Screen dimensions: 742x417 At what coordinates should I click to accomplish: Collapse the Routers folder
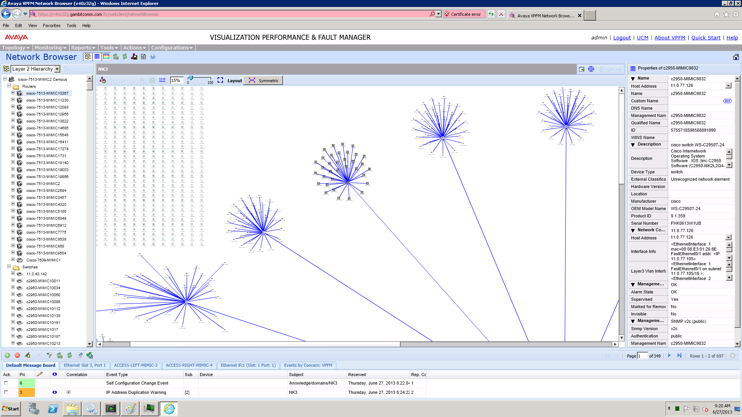click(9, 86)
